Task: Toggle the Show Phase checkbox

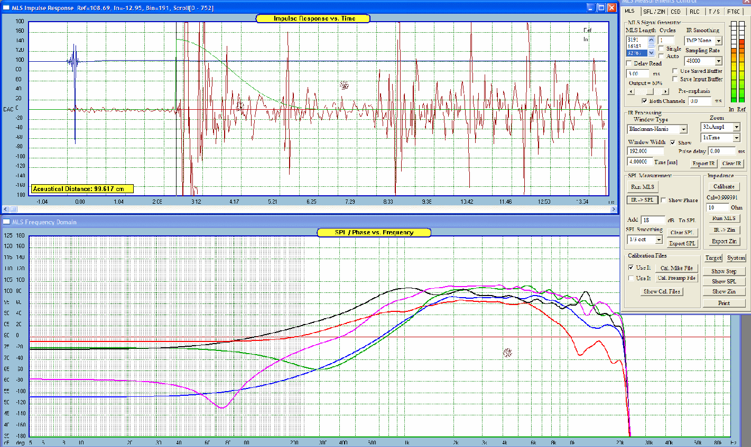Action: click(x=663, y=200)
